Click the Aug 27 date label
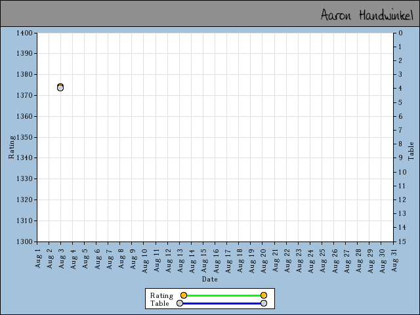Image resolution: width=420 pixels, height=315 pixels. [x=346, y=261]
